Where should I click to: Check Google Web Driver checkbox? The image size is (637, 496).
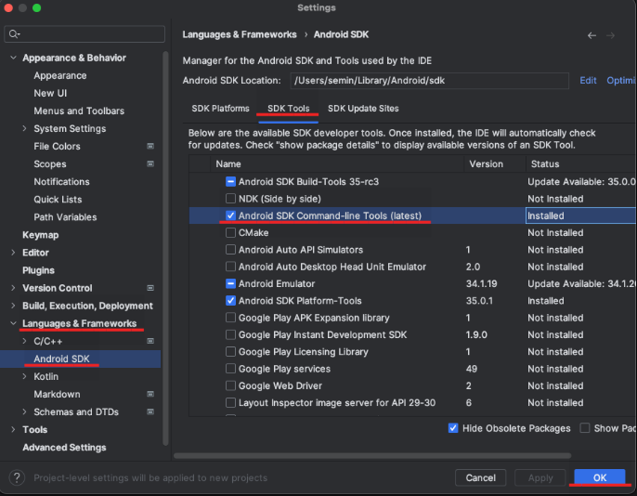coord(230,385)
